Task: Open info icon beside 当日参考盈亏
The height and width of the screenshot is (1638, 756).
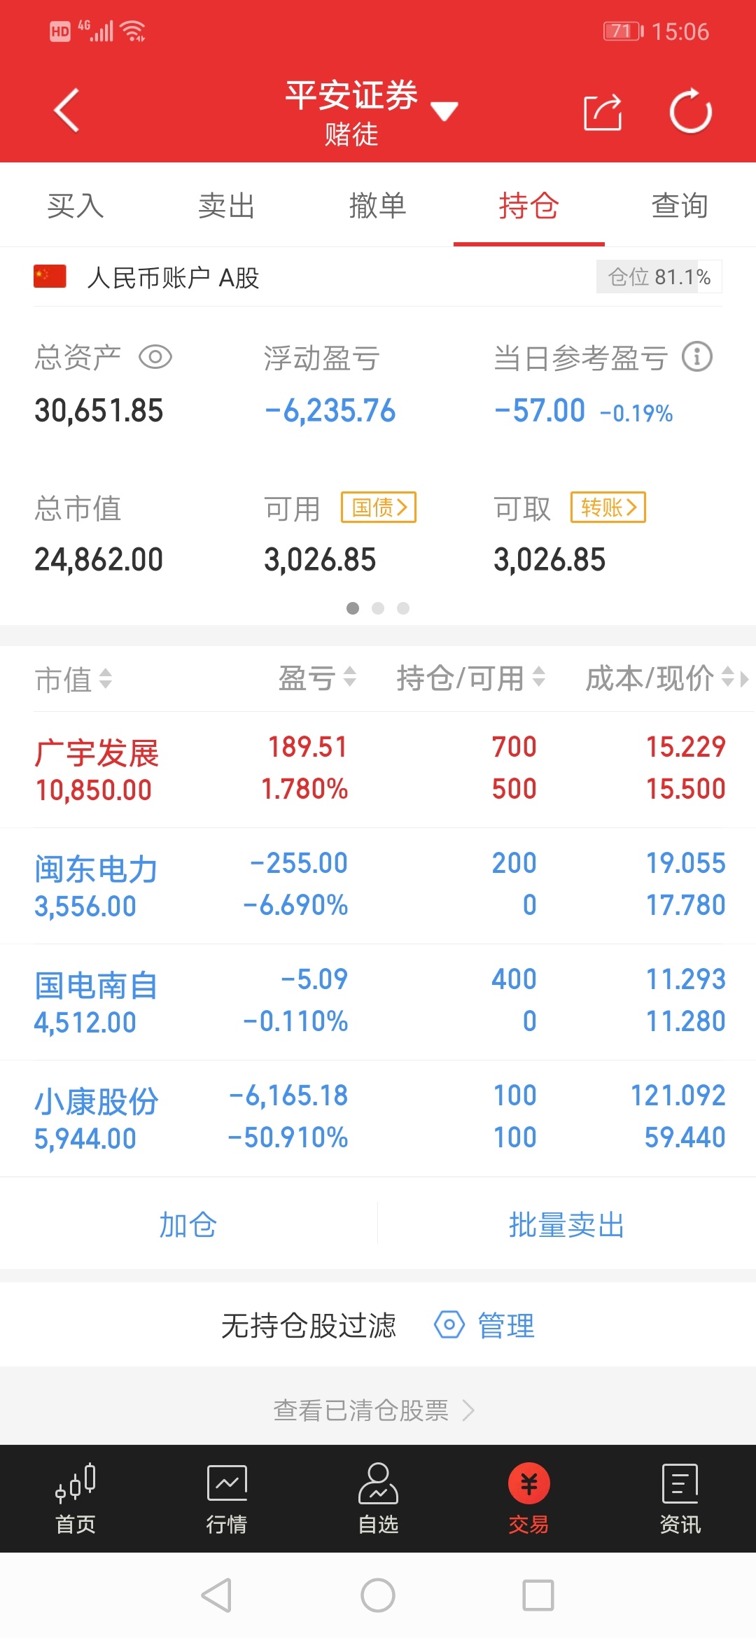Action: pos(697,357)
